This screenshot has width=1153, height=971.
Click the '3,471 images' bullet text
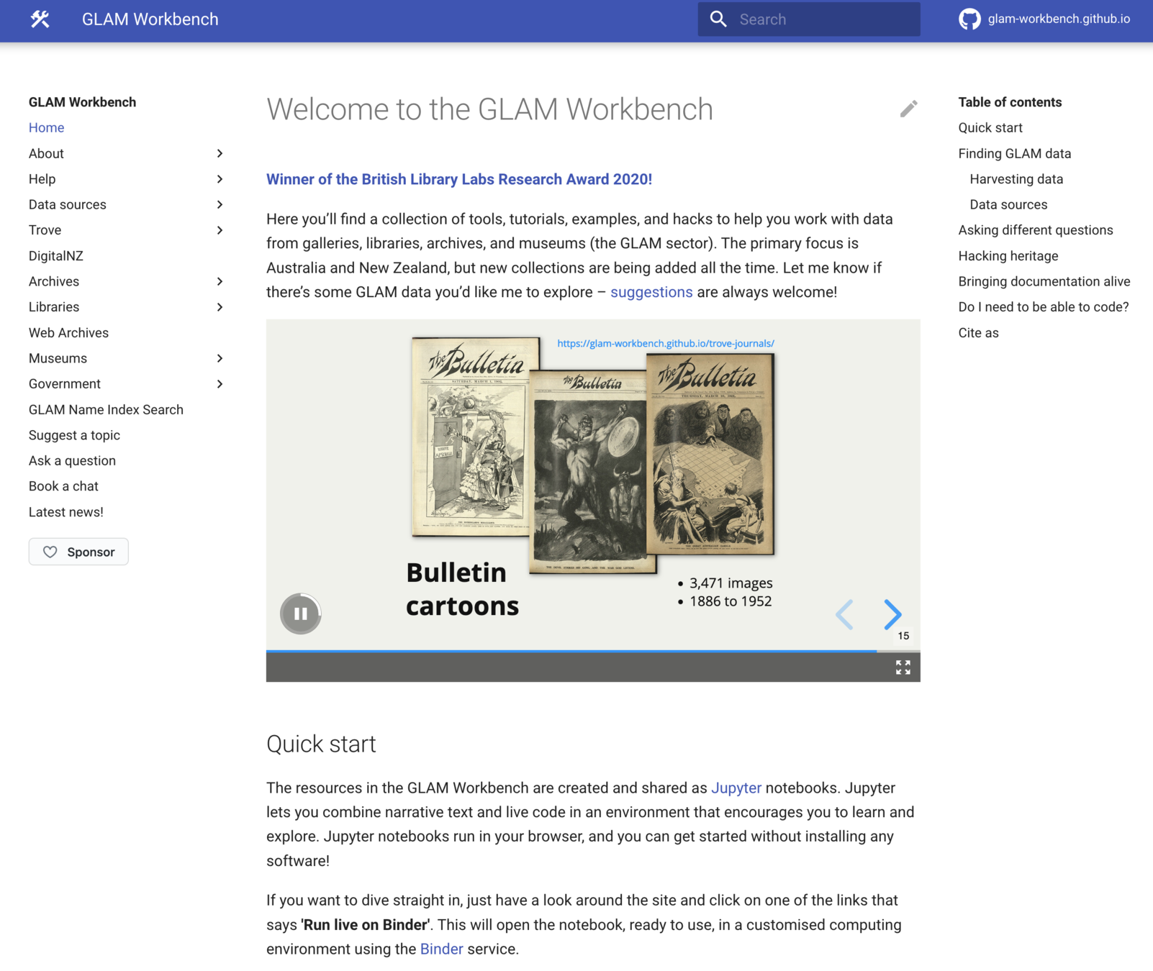pyautogui.click(x=731, y=583)
